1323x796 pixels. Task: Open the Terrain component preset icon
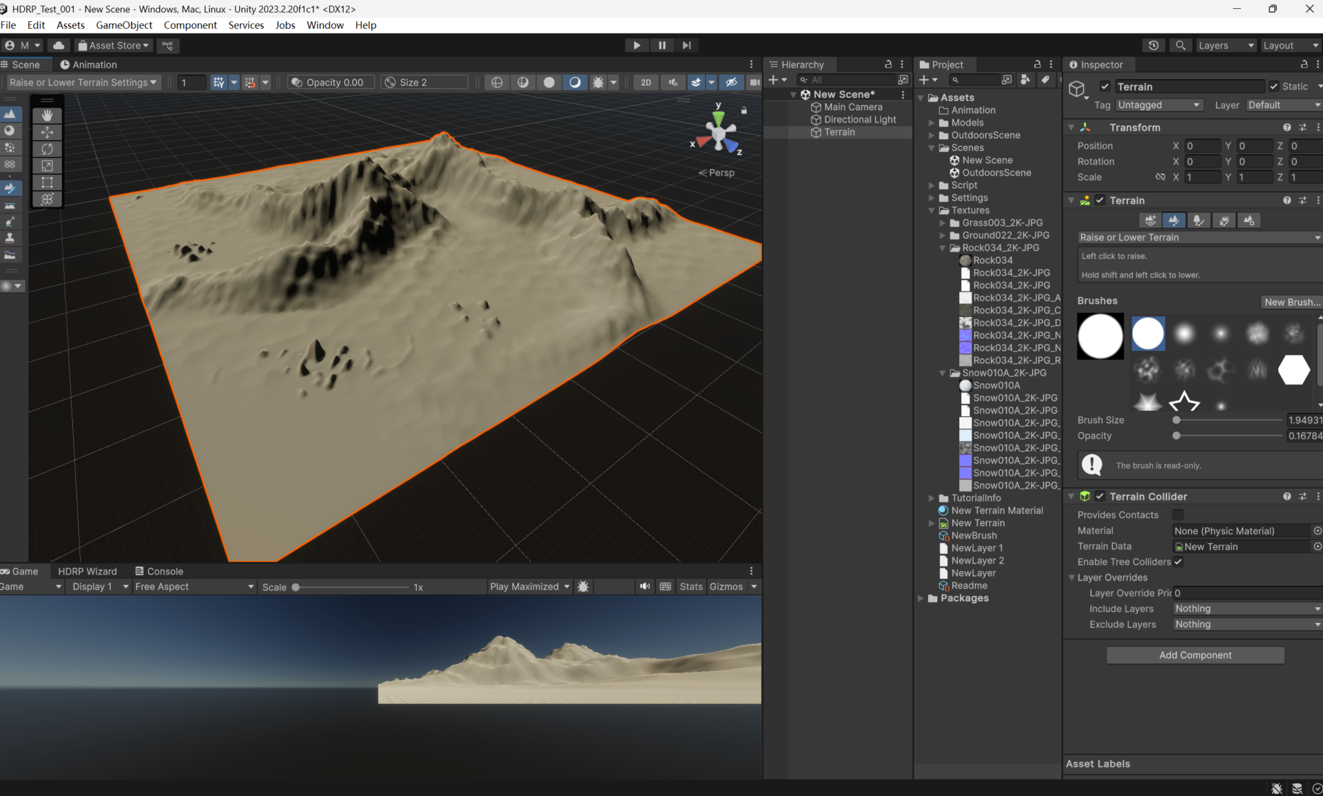[x=1302, y=201]
